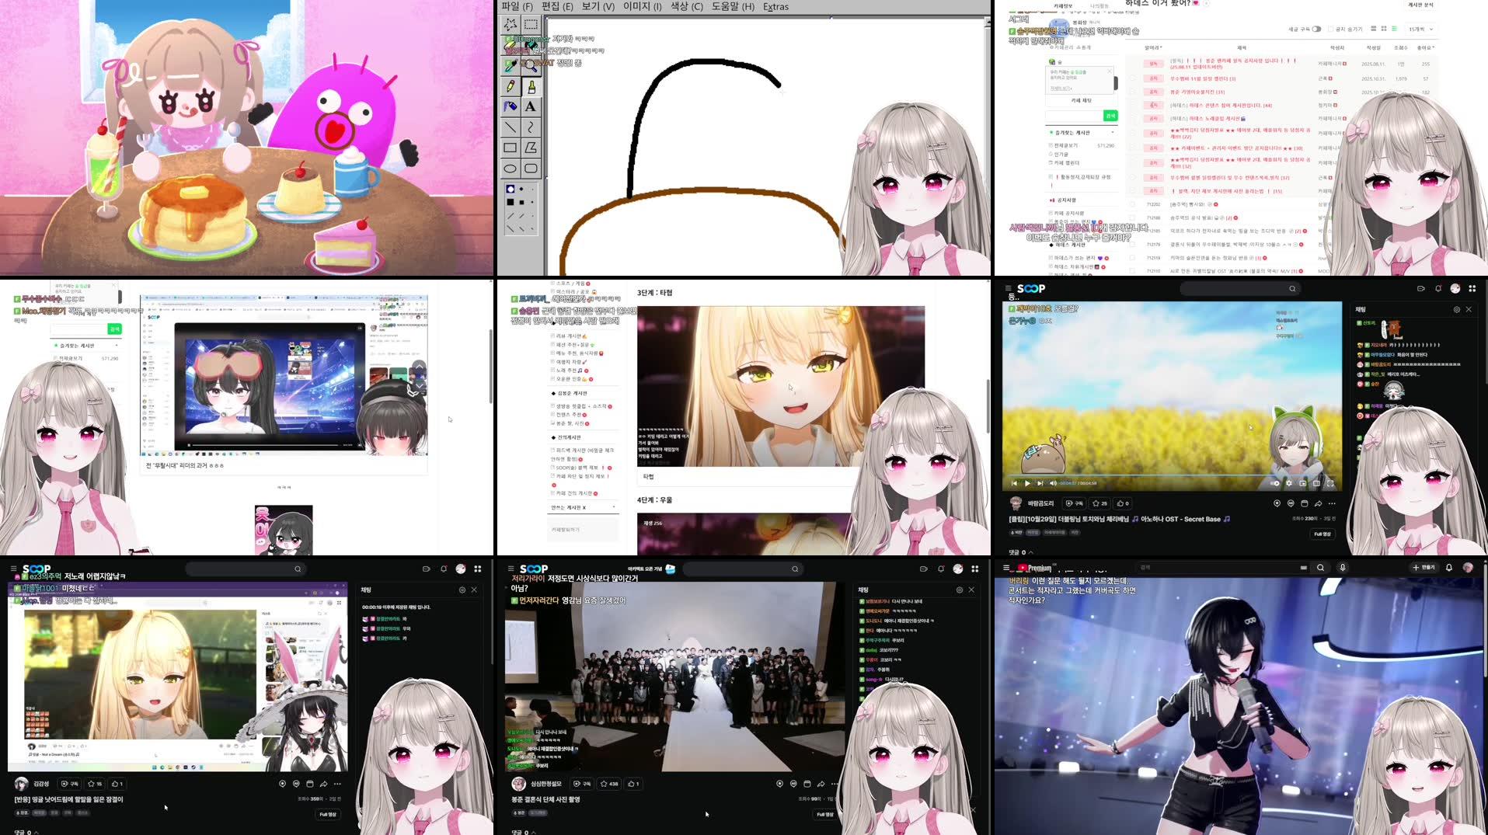
Task: Select the Airbrush spray tool
Action: click(509, 106)
